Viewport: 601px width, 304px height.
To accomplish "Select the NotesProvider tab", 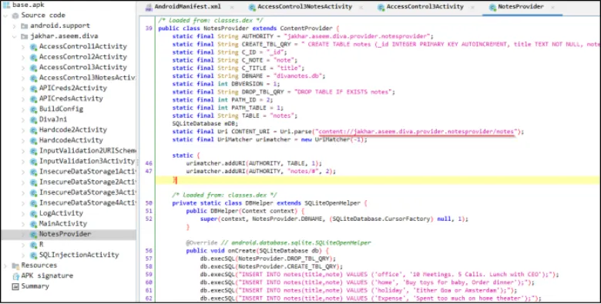I will (521, 7).
